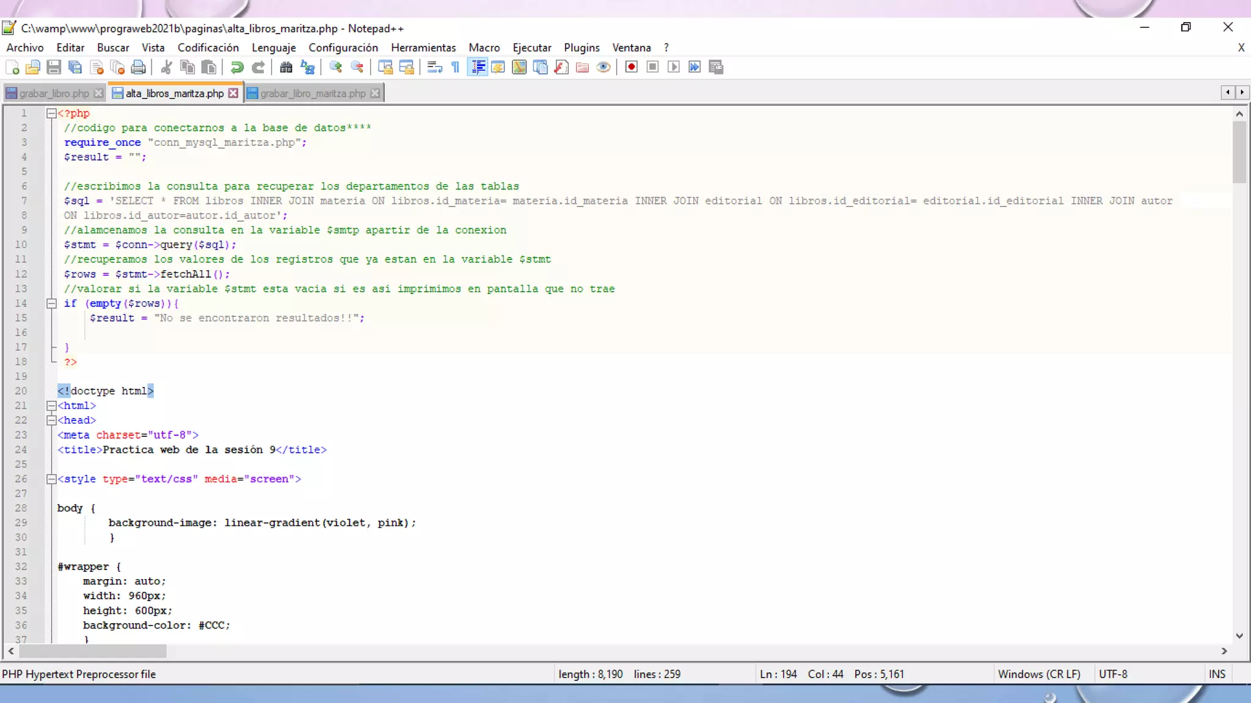Viewport: 1251px width, 703px height.
Task: Click the Zoom in toolbar icon
Action: 335,67
